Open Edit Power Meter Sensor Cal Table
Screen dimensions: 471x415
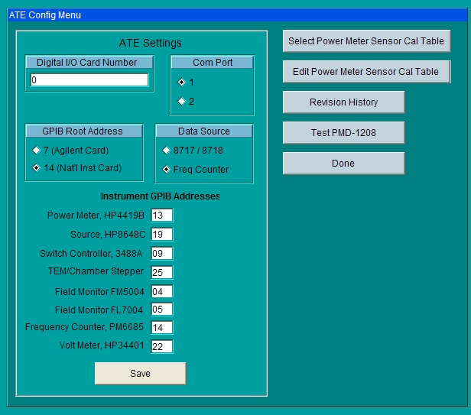365,72
